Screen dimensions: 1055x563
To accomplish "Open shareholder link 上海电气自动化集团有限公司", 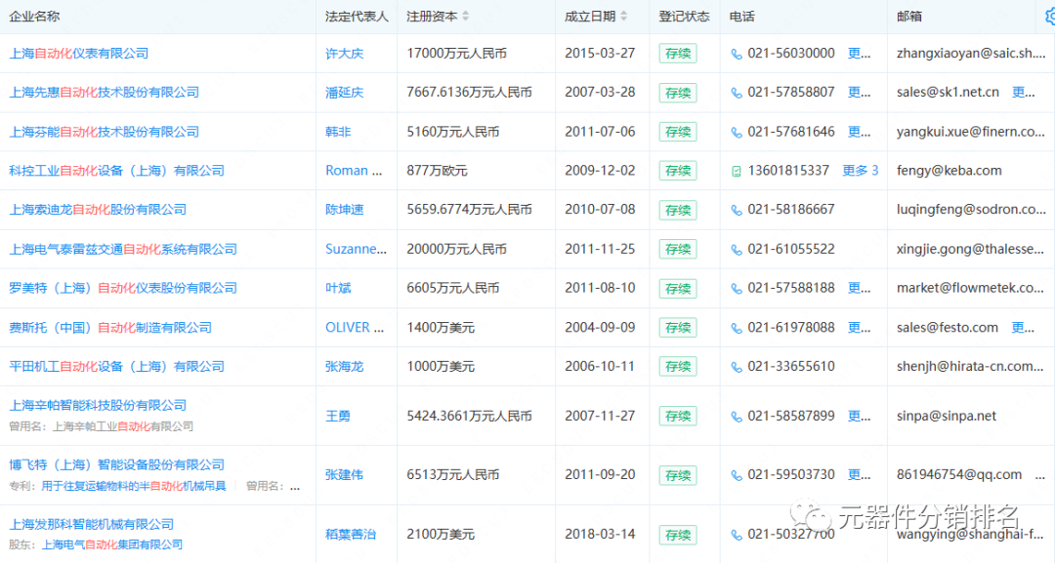I will [x=112, y=544].
